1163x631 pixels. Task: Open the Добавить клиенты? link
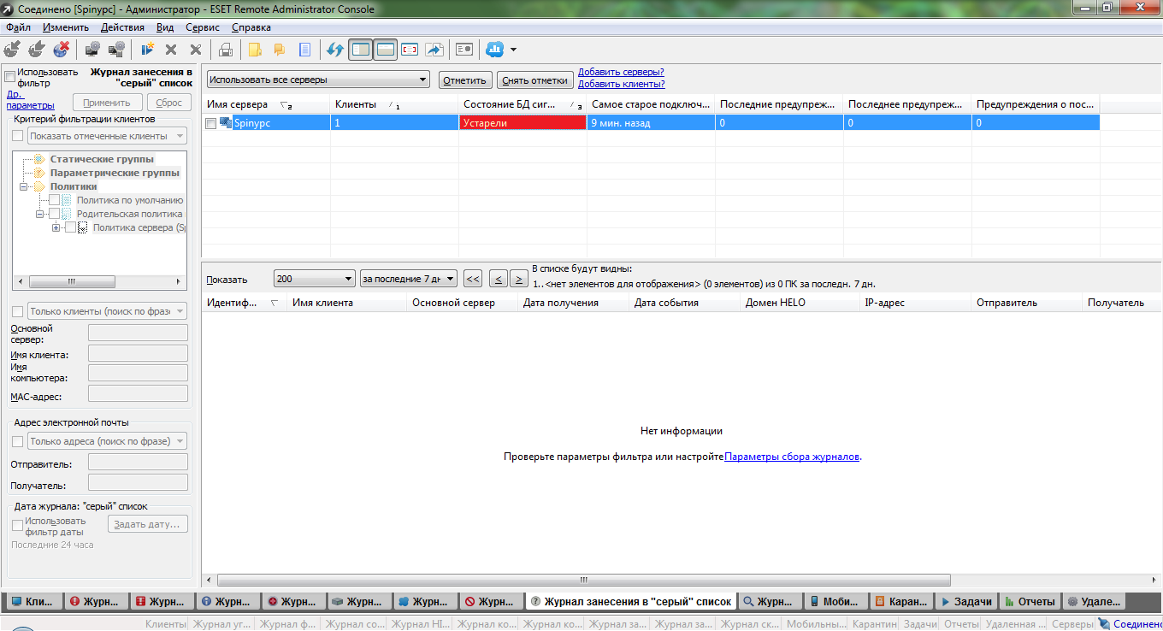(x=622, y=85)
